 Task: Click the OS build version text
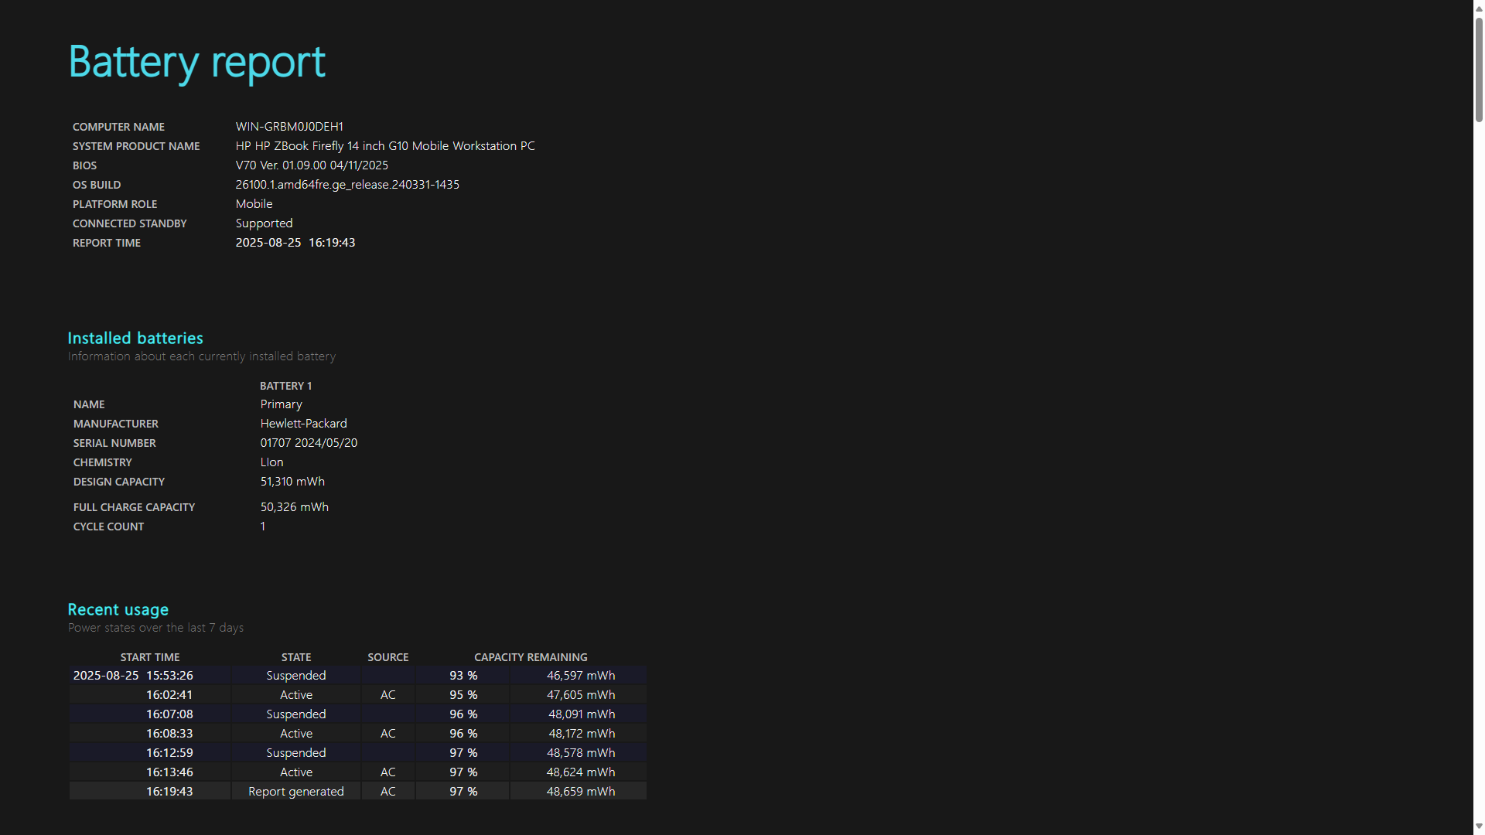click(x=347, y=185)
